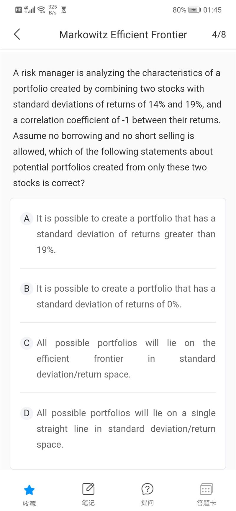Viewport: 236px width, 511px height.
Task: Tap the battery icon in status bar
Action: (x=194, y=10)
